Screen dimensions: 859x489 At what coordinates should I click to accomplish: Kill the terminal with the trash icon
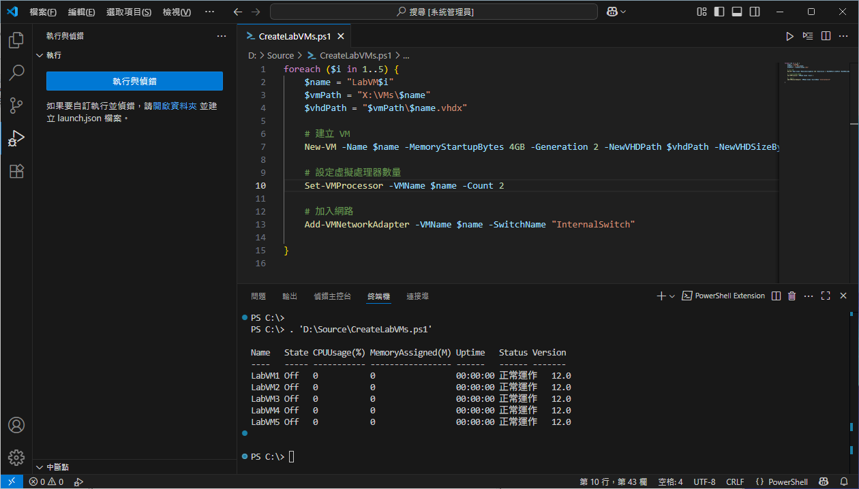[x=792, y=296]
